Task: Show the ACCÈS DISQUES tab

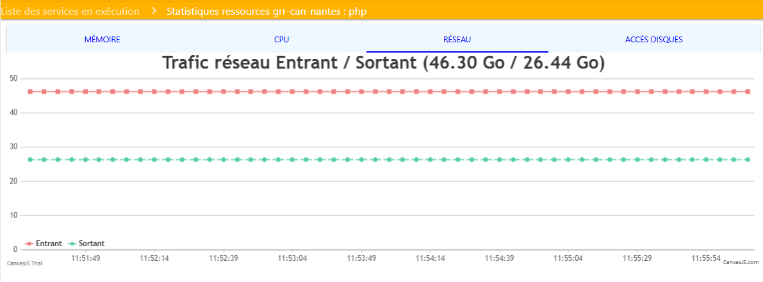Action: tap(653, 39)
